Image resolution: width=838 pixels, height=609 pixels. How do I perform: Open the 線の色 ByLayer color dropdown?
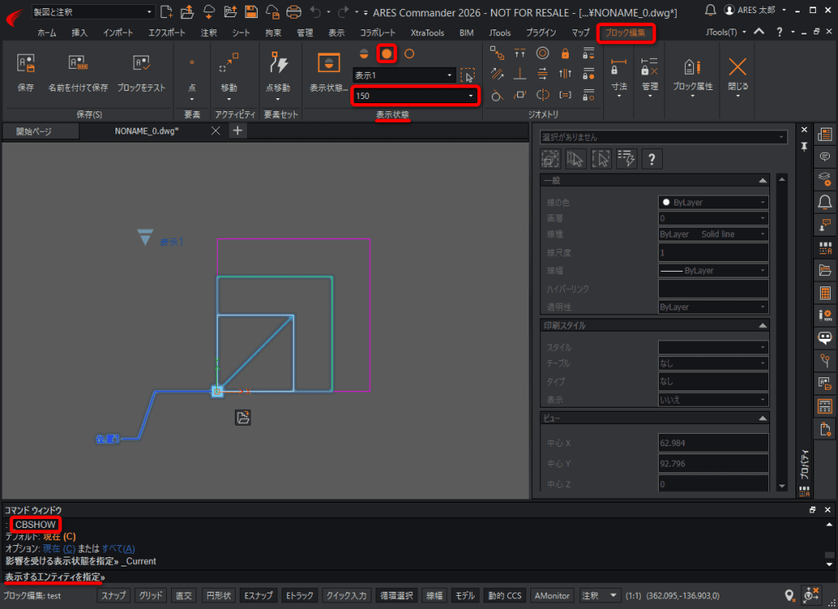[713, 202]
